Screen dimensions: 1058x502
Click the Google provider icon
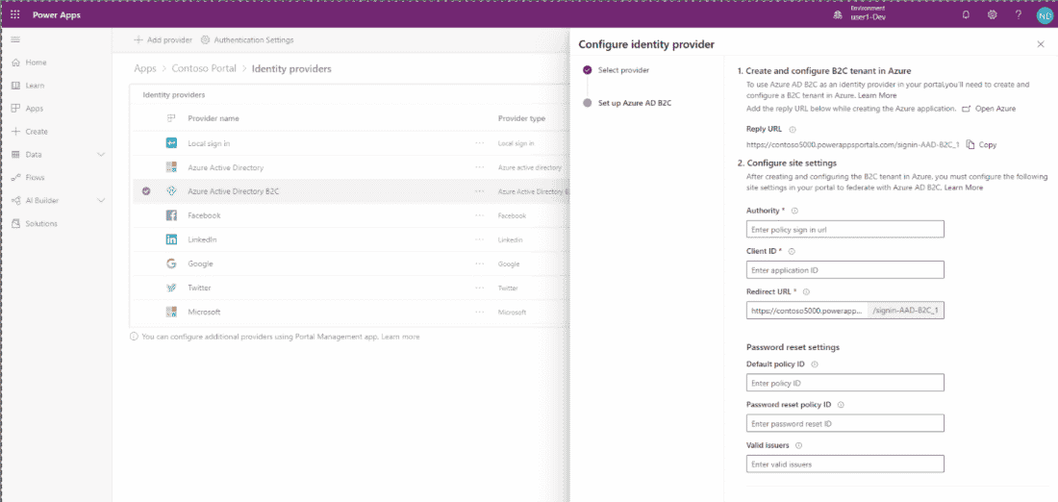click(171, 264)
